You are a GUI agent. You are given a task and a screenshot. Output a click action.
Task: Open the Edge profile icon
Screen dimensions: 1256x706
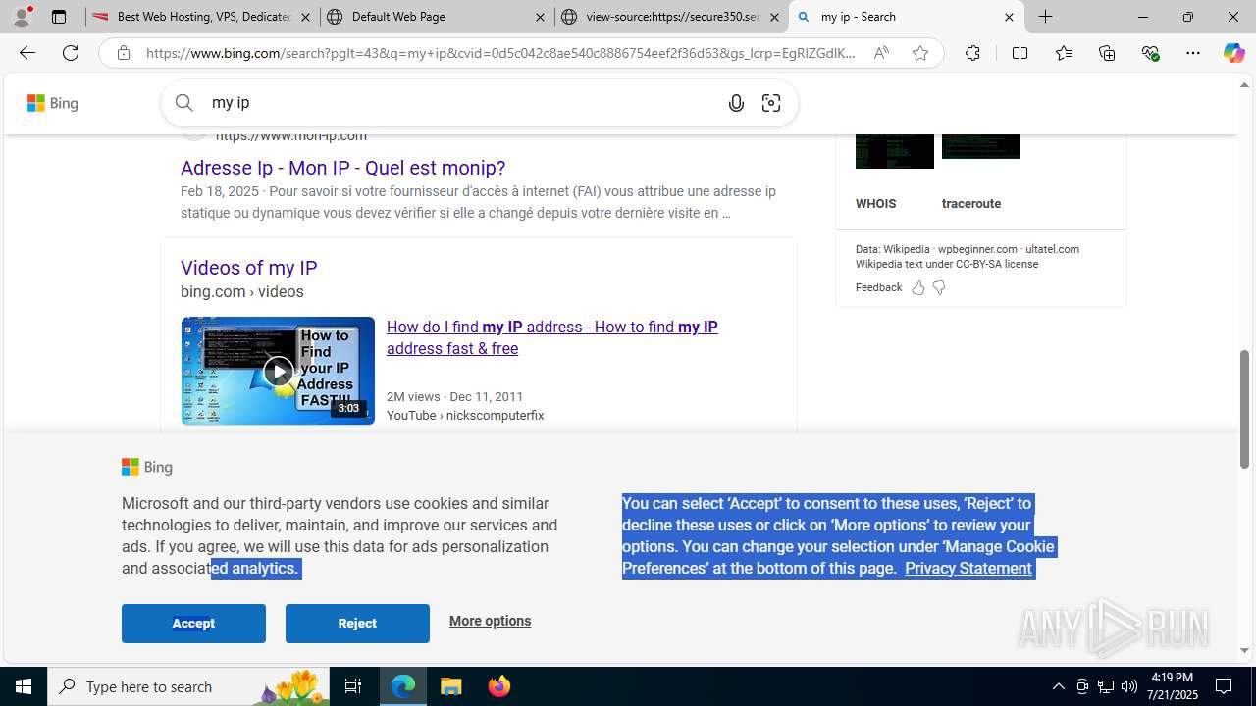tap(22, 17)
